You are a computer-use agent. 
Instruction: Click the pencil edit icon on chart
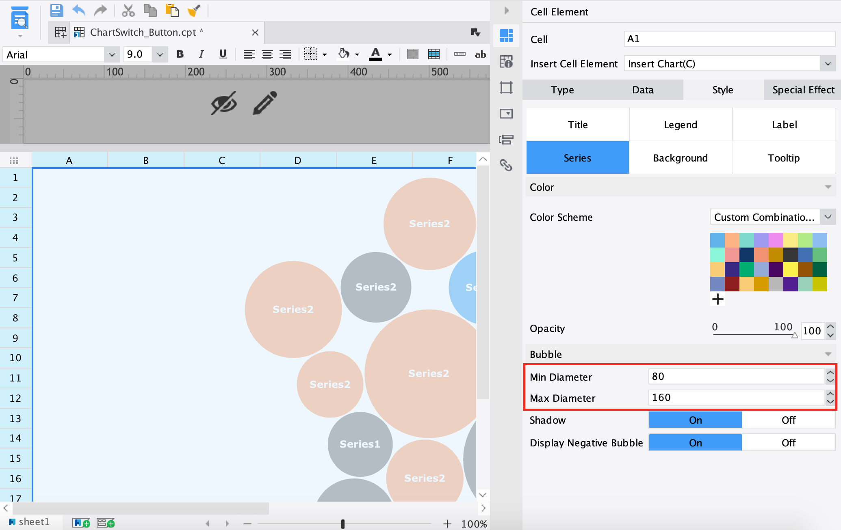pos(265,103)
